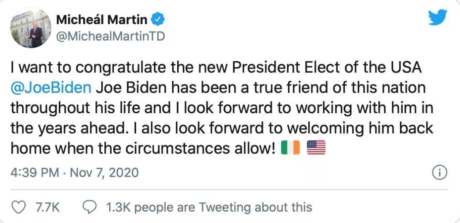Click the Irish flag emoji
The image size is (460, 223).
pos(291,148)
